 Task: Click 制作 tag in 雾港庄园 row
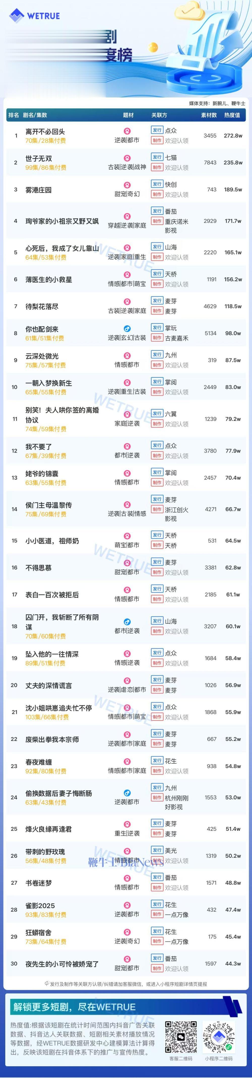[x=157, y=194]
